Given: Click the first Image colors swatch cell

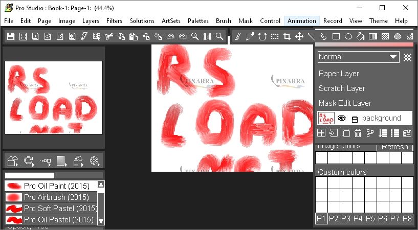Looking at the screenshot, I should 321,157.
